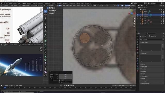Select the Scale tool in the viewport toolbar

click(x=45, y=24)
